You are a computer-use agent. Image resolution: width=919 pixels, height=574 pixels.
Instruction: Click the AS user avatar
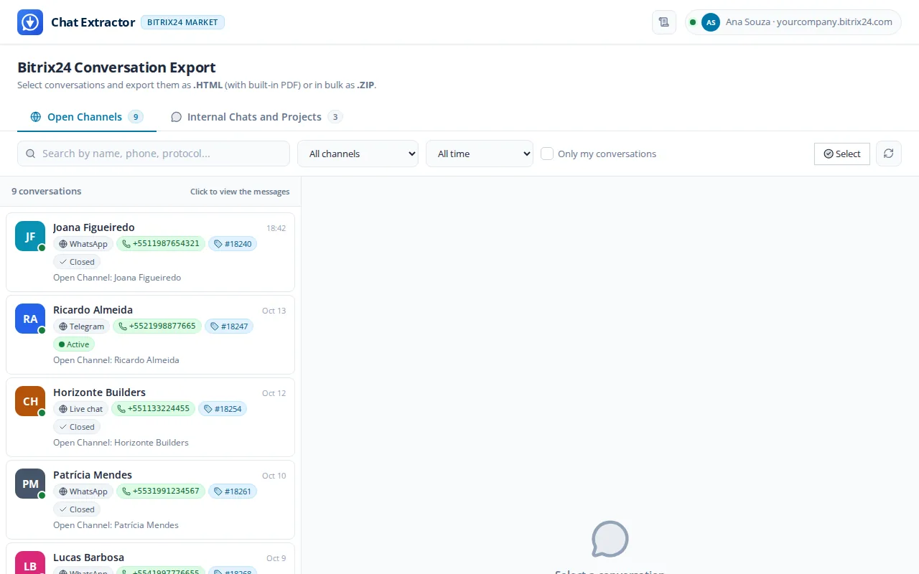tap(711, 22)
